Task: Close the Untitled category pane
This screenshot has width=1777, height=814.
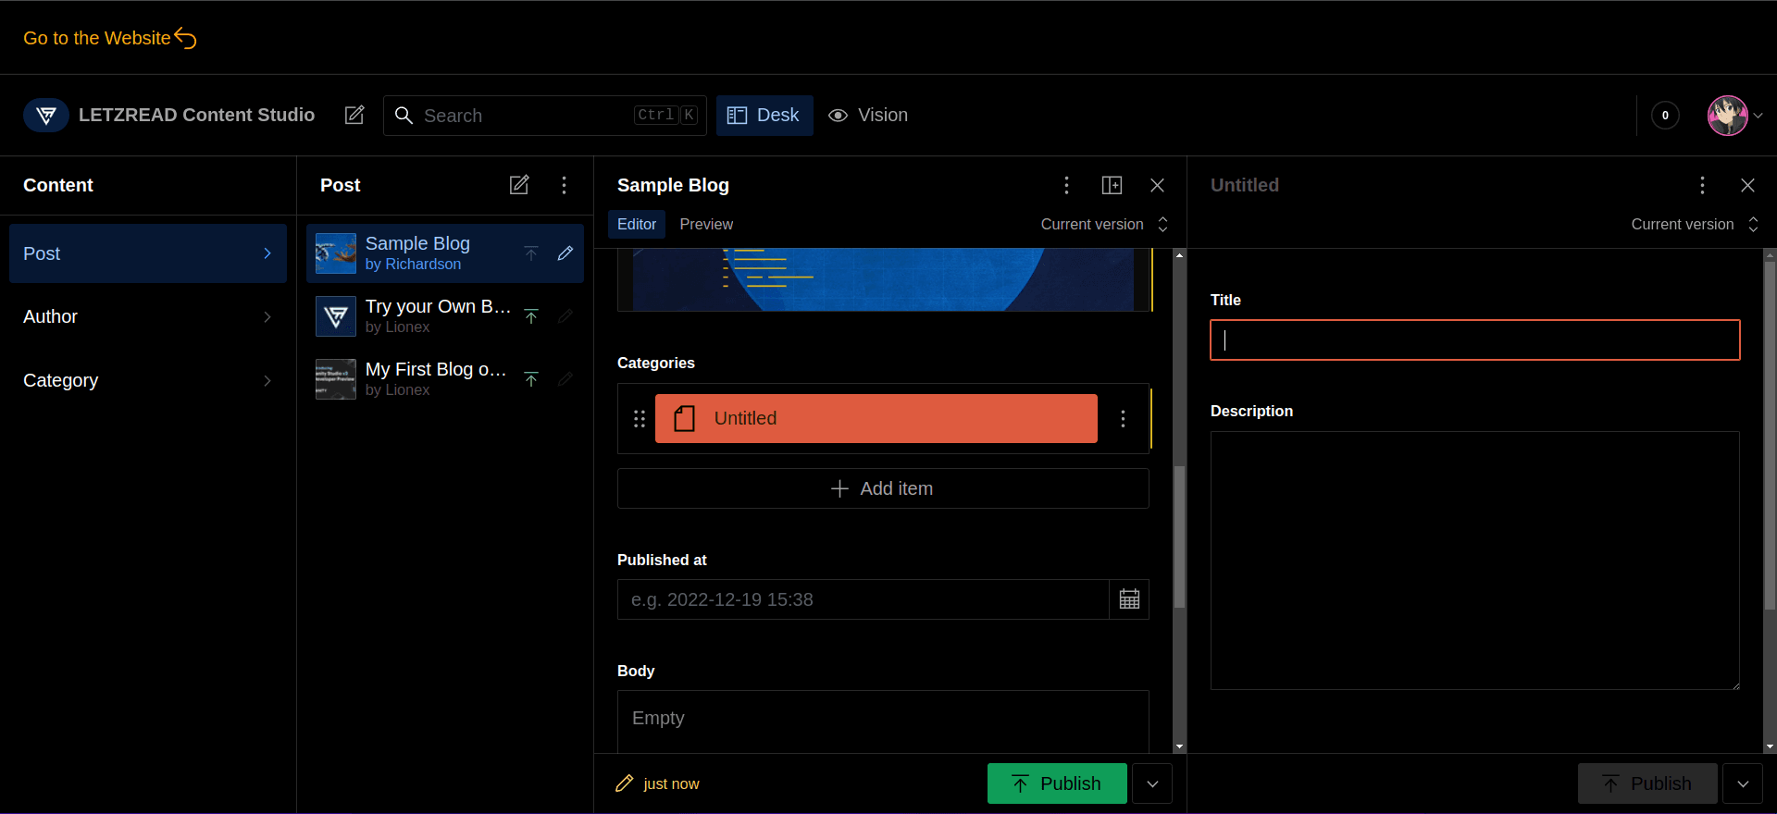Action: click(1747, 185)
